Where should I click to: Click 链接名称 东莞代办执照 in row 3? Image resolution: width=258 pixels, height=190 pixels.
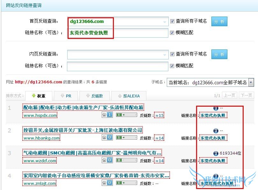click(x=213, y=161)
